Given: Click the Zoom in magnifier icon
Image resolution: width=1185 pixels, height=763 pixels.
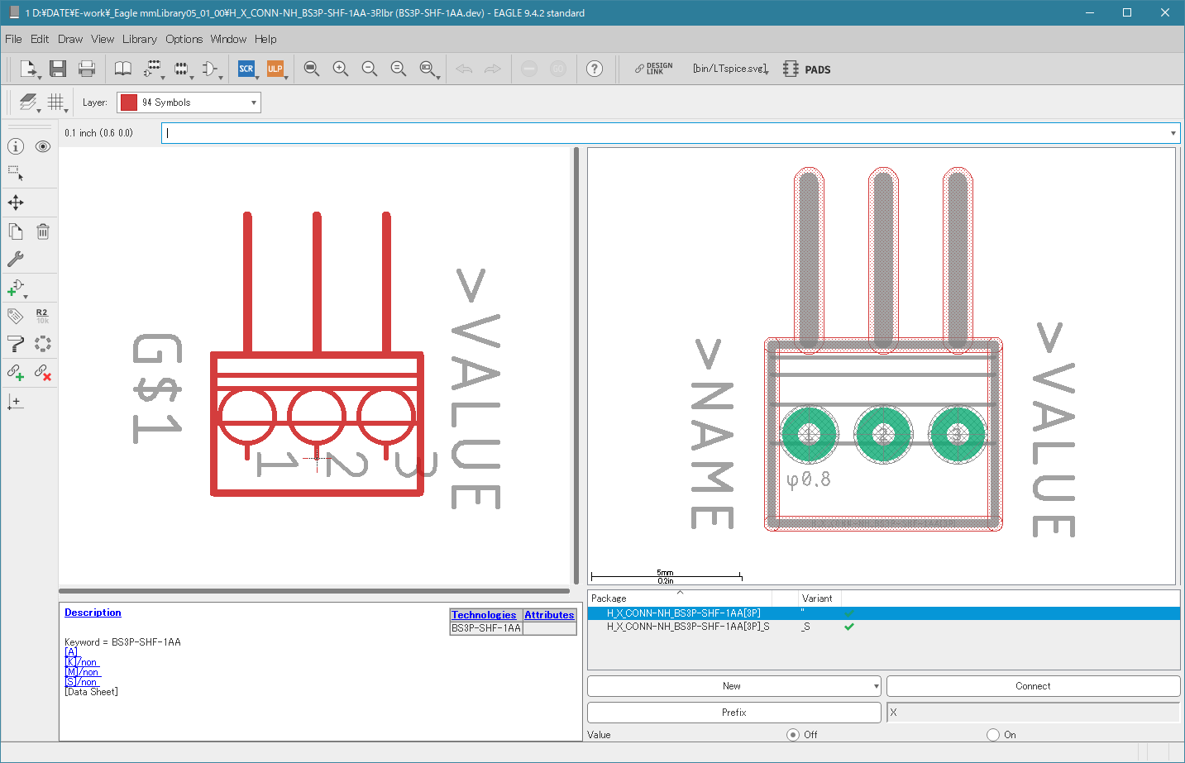Looking at the screenshot, I should click(x=341, y=69).
